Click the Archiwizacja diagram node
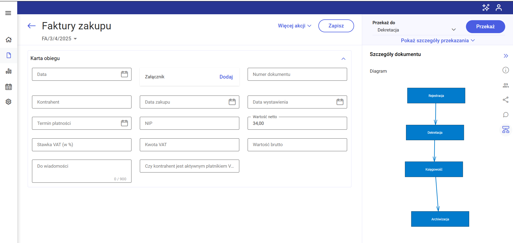 [x=440, y=219]
